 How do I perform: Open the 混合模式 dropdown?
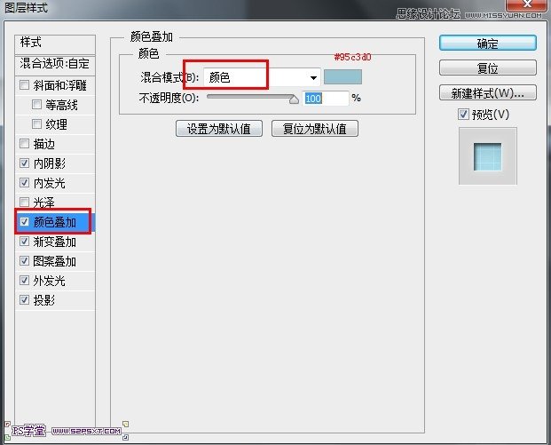pyautogui.click(x=262, y=77)
